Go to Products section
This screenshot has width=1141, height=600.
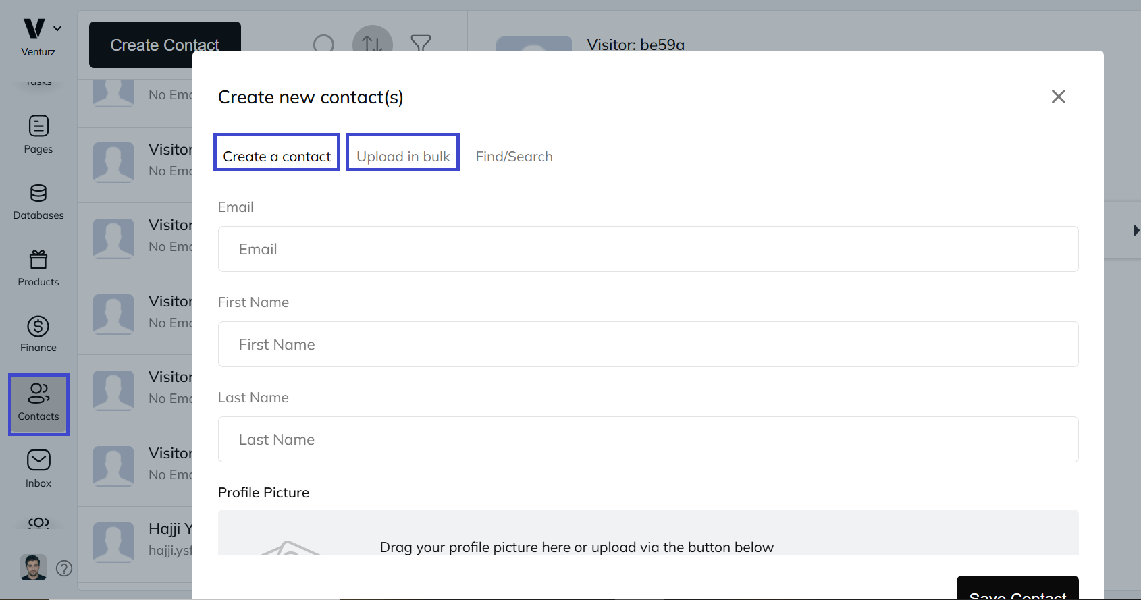38,268
